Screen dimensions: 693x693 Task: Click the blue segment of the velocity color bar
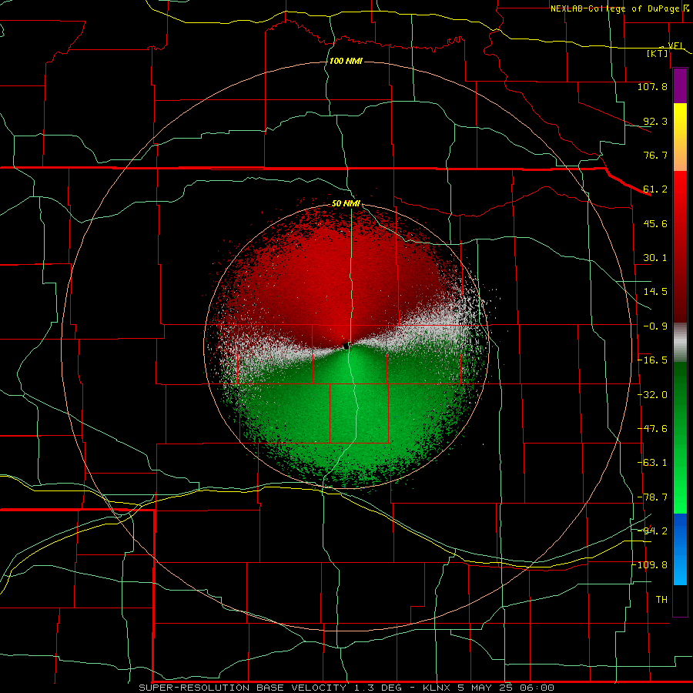click(x=680, y=549)
